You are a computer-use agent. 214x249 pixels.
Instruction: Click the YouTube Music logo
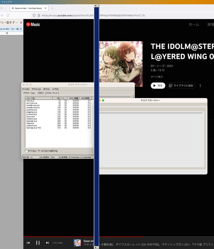33,24
